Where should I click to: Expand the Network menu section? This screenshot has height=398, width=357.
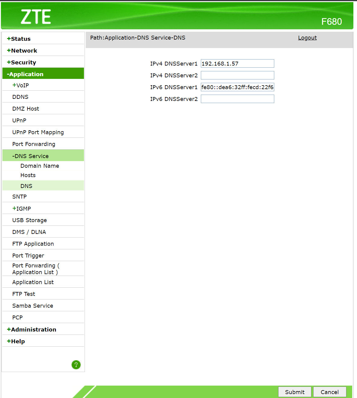click(x=22, y=50)
